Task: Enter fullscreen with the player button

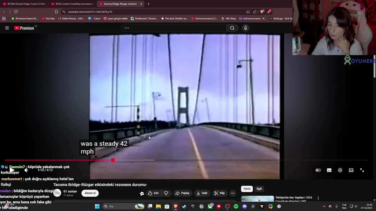Action: click(x=362, y=170)
